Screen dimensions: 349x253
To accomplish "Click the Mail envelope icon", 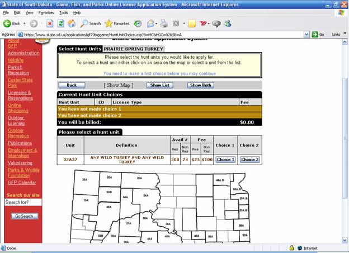I will tap(150, 24).
